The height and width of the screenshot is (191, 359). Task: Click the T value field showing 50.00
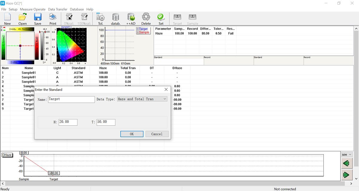click(x=106, y=122)
